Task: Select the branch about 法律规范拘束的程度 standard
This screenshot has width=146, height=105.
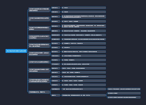Action: coord(39,29)
